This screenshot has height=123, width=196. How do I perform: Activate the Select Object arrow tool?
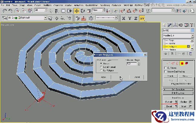point(51,11)
